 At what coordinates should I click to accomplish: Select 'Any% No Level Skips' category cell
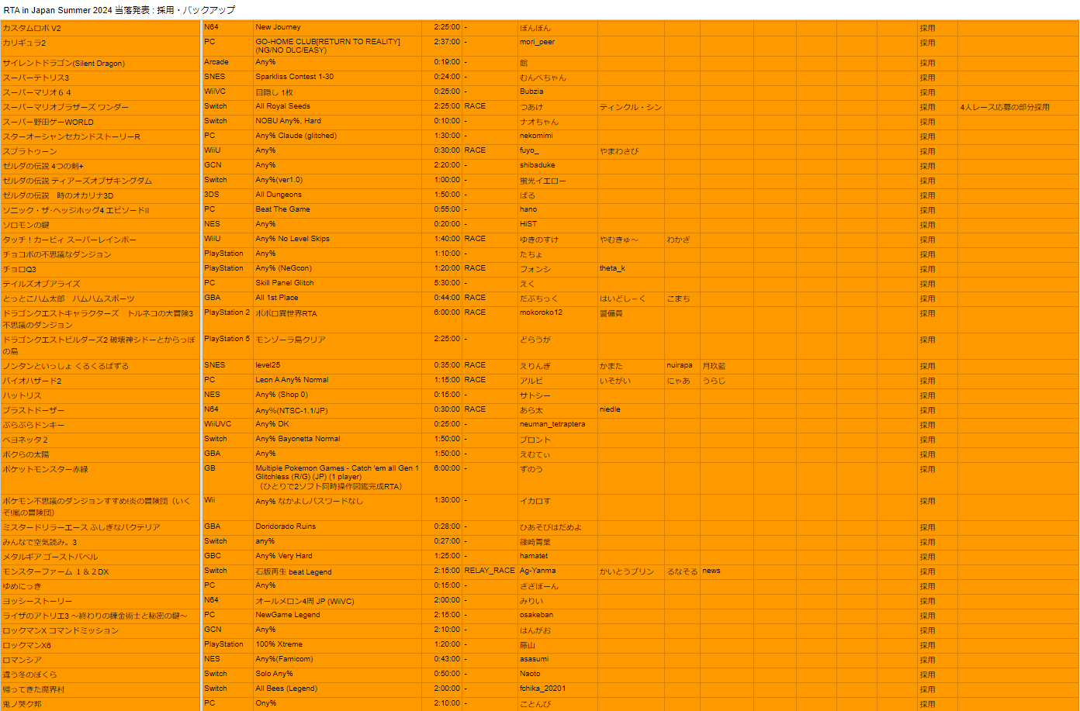[337, 240]
